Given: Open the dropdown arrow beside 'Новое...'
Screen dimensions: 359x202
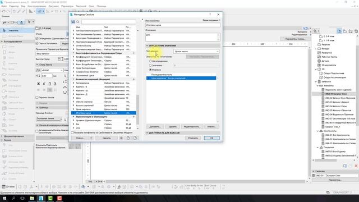Looking at the screenshot, I should (91, 138).
